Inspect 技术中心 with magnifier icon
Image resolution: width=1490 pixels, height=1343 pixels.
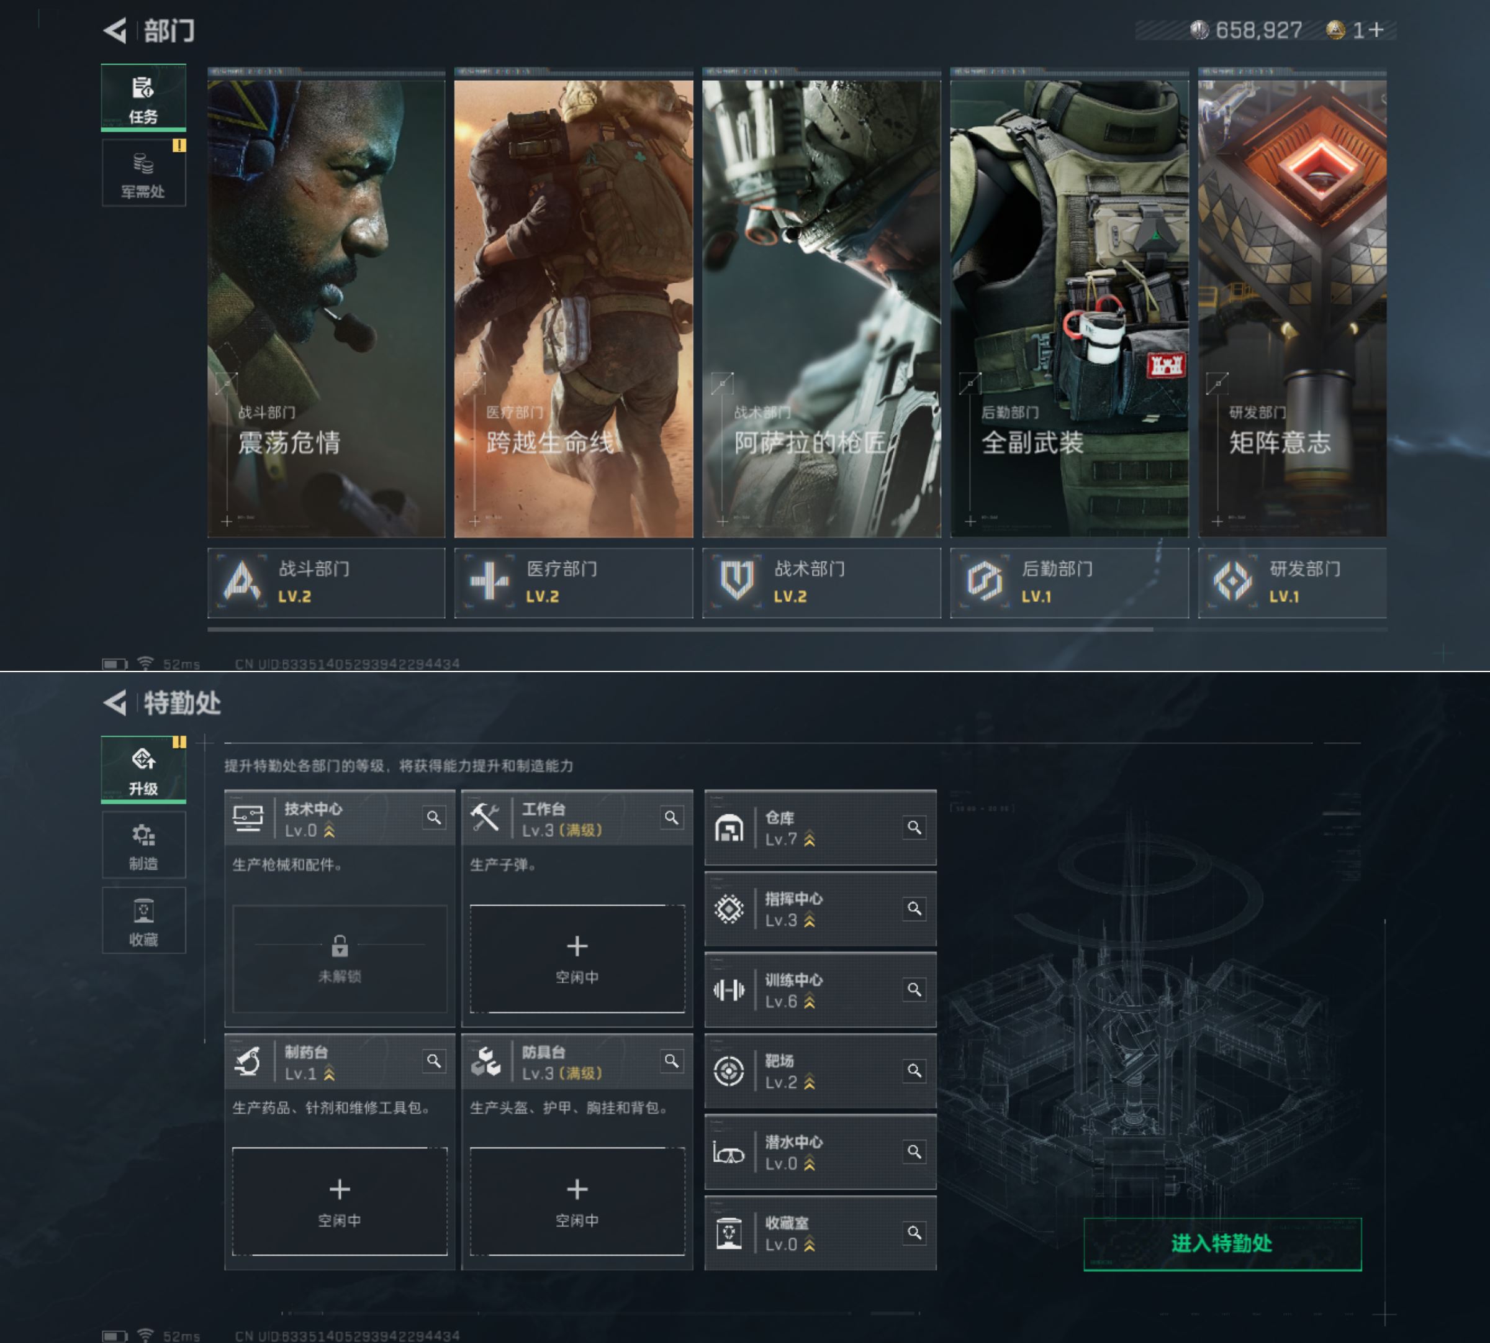(x=435, y=817)
